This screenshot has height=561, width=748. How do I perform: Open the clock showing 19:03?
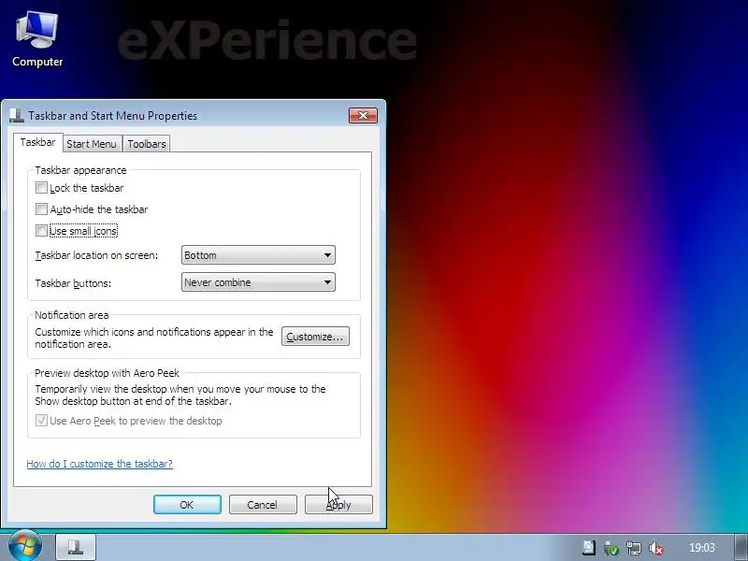click(x=702, y=548)
